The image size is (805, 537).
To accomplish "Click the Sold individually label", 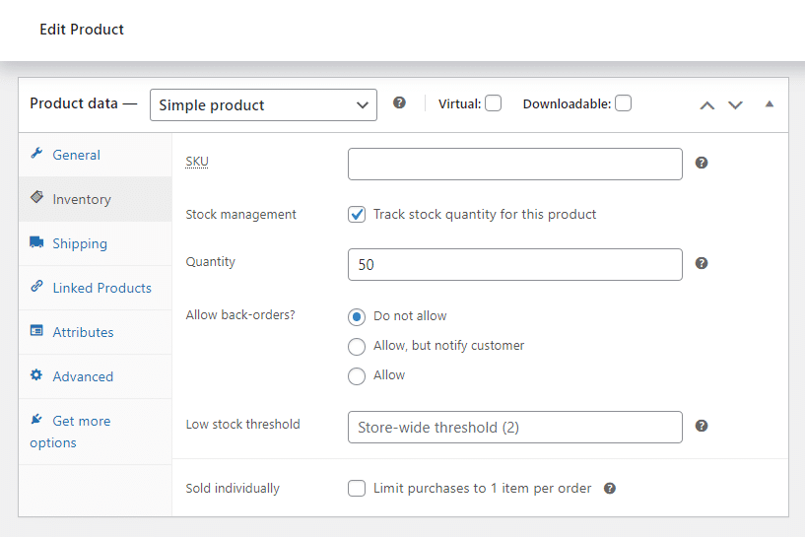I will click(x=233, y=489).
